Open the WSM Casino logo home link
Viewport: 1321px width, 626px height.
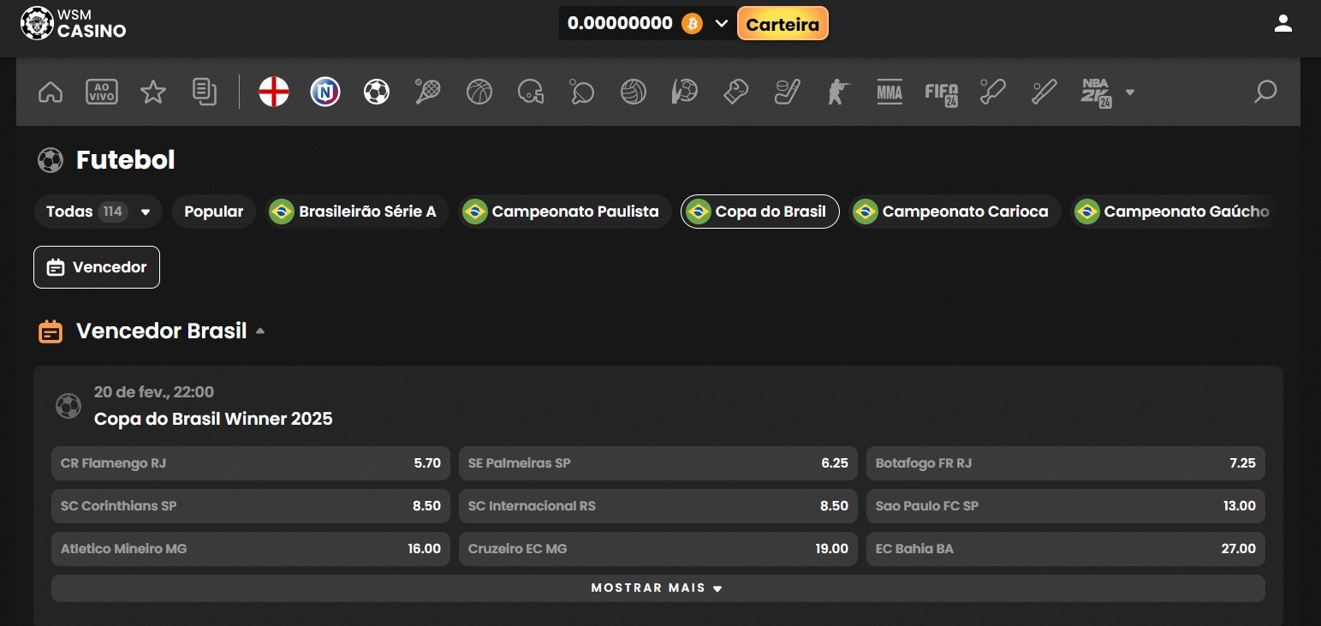point(74,23)
